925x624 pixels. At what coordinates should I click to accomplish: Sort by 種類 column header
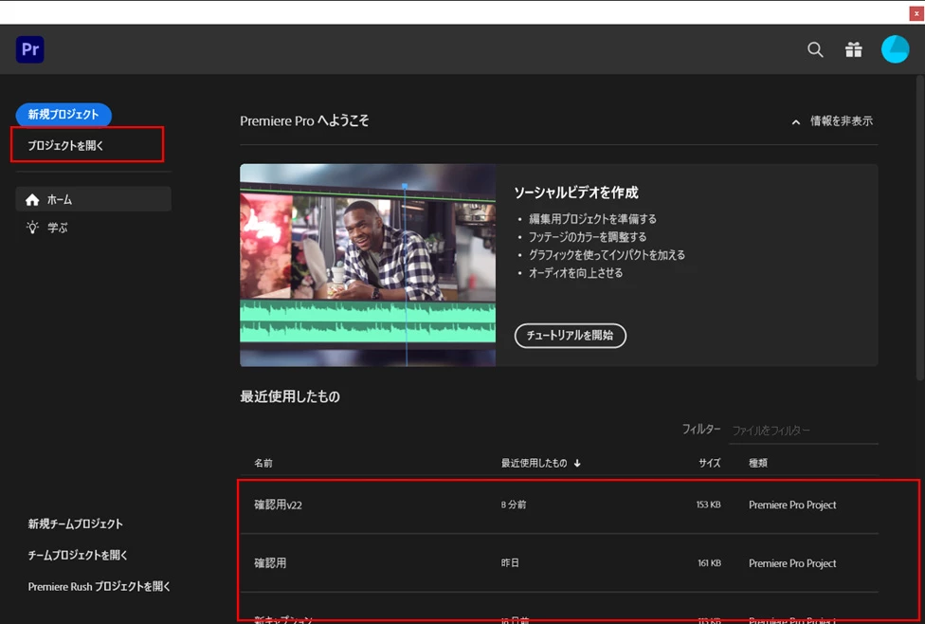758,463
